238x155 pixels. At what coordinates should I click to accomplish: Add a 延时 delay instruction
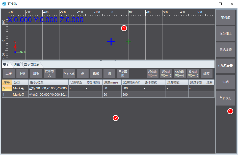[206, 73]
